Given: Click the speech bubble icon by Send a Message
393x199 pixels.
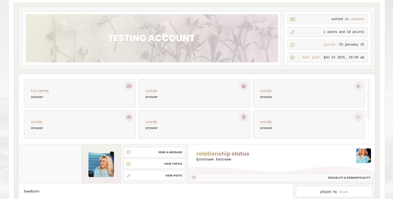Looking at the screenshot, I should click(x=128, y=152).
